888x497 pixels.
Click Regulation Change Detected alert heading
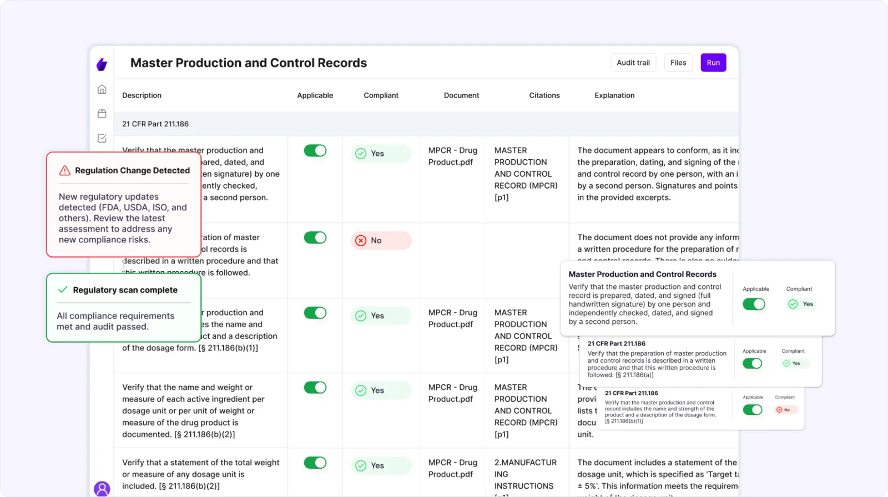pos(132,170)
